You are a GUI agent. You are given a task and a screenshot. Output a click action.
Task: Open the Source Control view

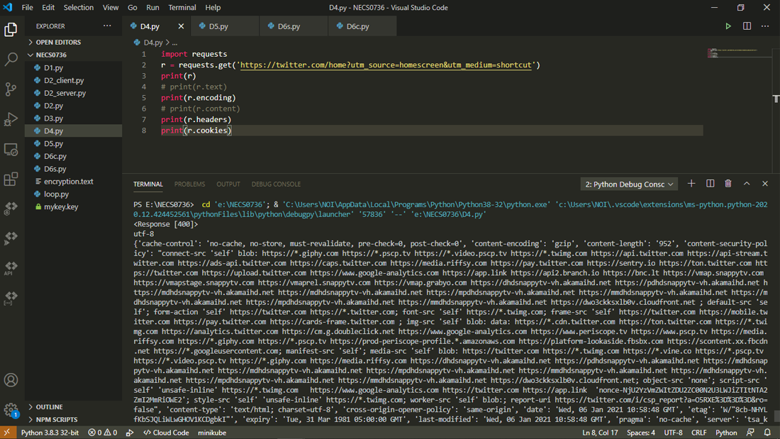[x=11, y=89]
